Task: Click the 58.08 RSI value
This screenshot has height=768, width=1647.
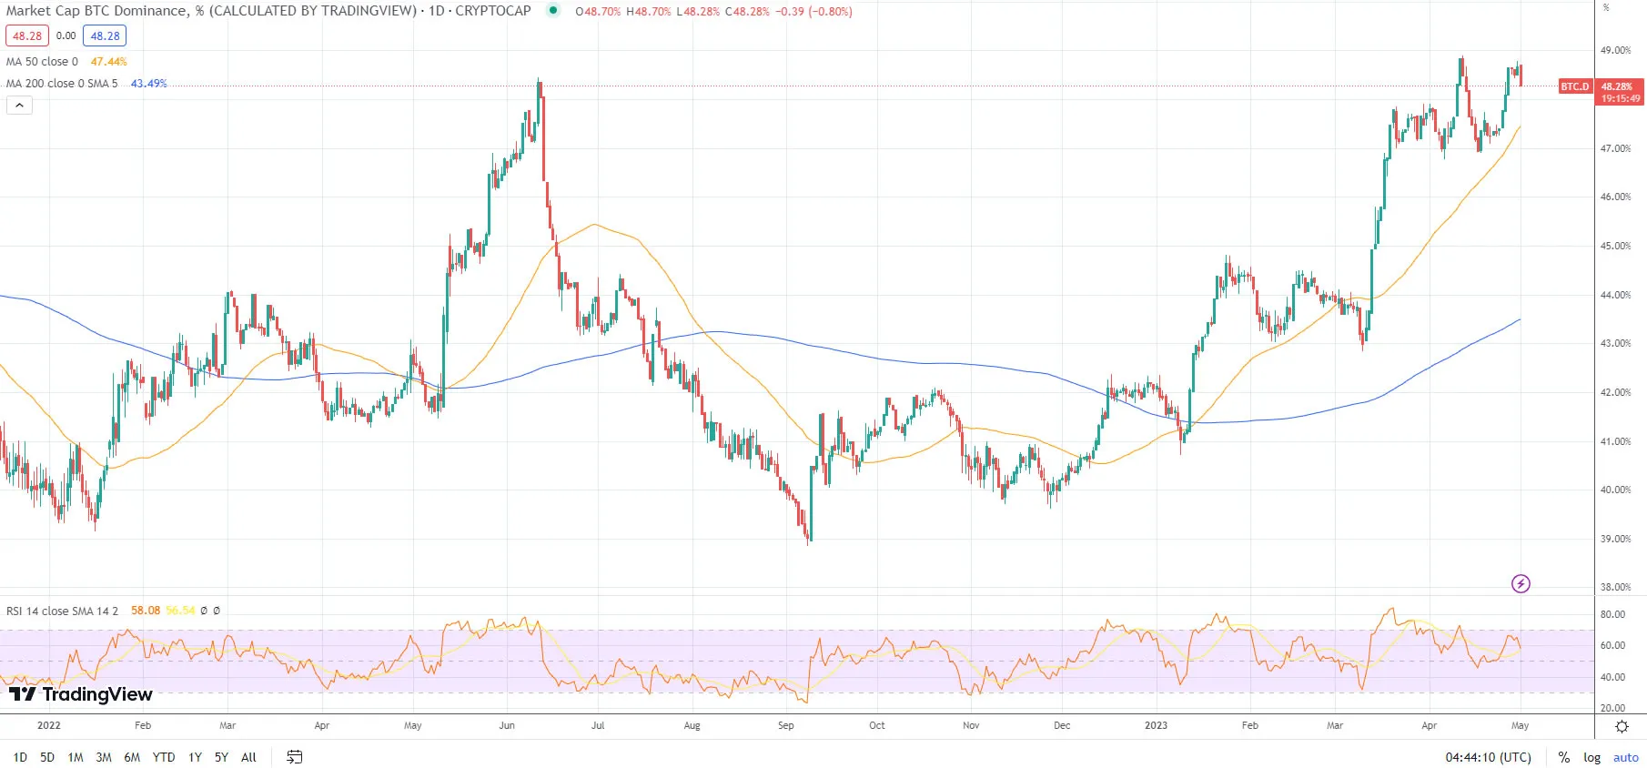Action: [x=146, y=611]
